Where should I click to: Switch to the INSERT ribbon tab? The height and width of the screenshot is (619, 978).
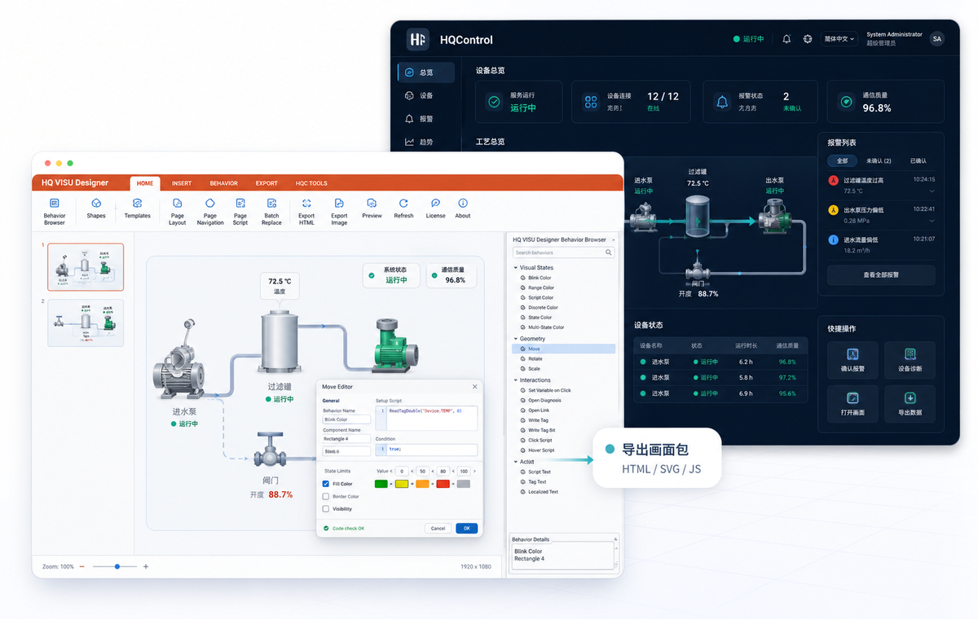pyautogui.click(x=182, y=183)
